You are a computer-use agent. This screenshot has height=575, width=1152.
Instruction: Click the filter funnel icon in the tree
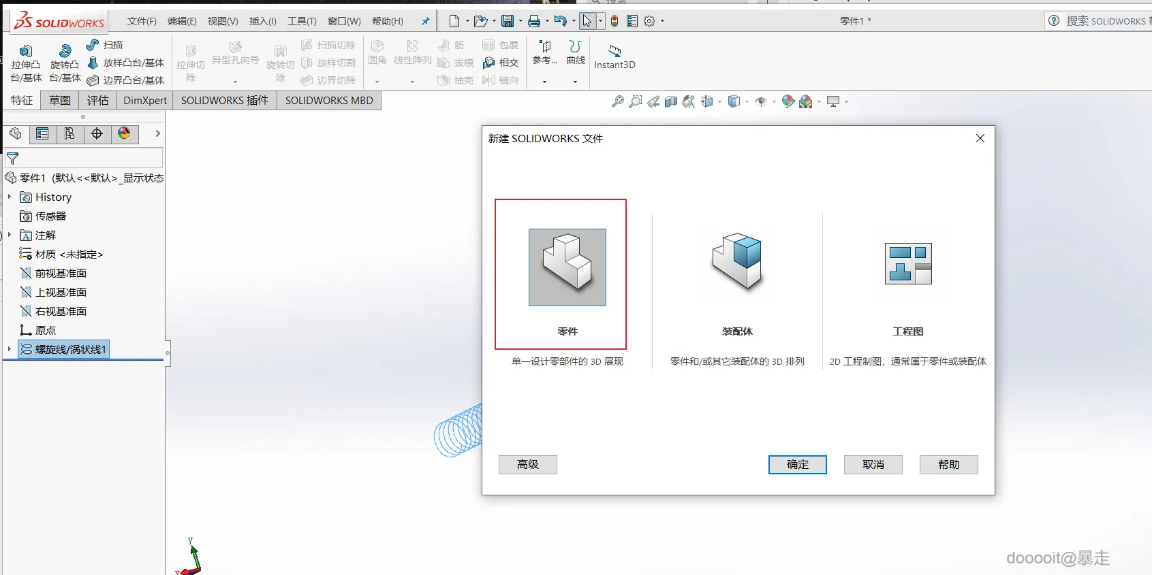pyautogui.click(x=12, y=159)
